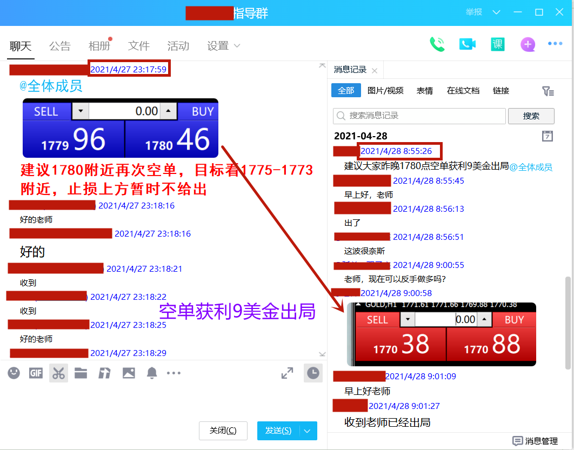The image size is (574, 450).
Task: Select the scissors screenshot tool
Action: click(58, 373)
